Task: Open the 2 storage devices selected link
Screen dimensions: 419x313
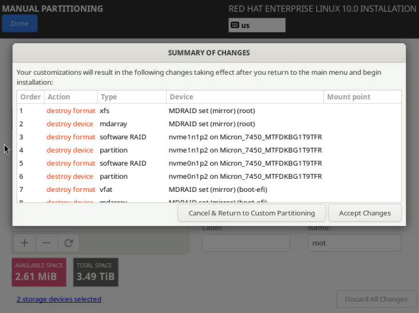Action: coord(58,299)
